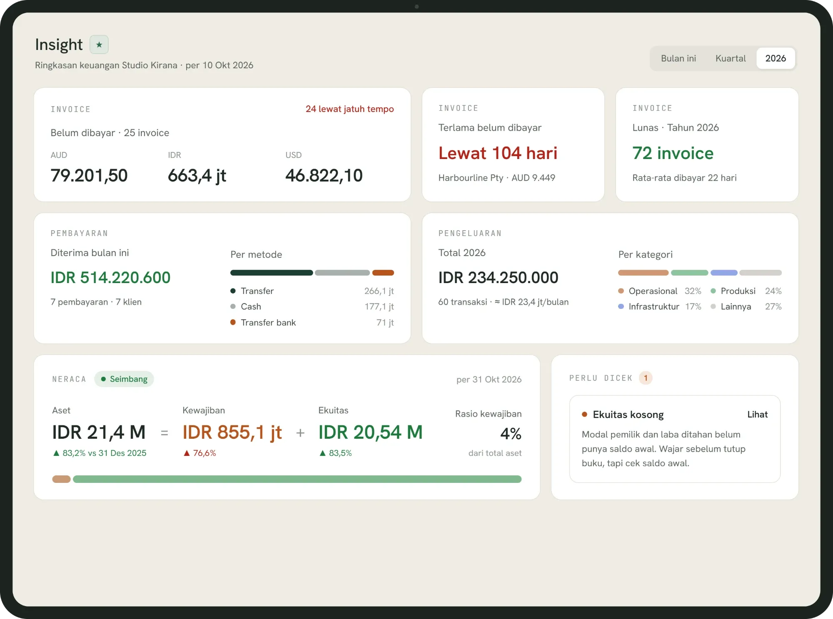The height and width of the screenshot is (619, 833).
Task: Click the Infrastruktur 17% value
Action: (x=693, y=306)
